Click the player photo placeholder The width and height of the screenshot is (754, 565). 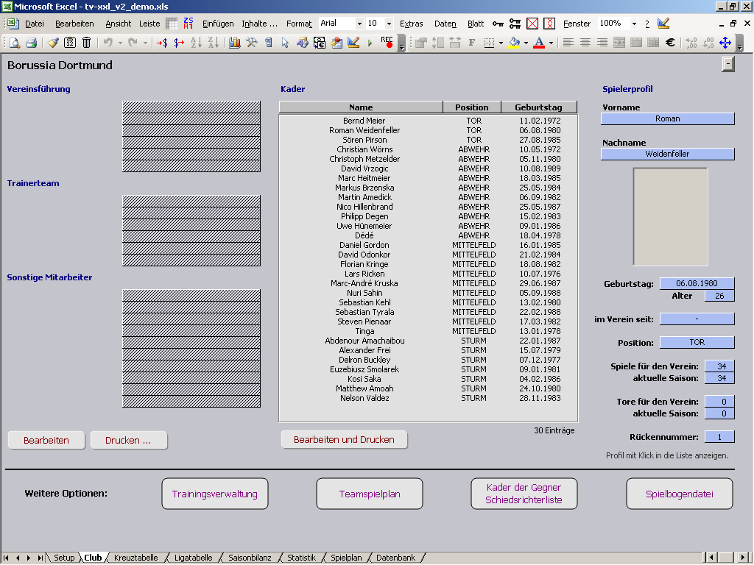point(670,216)
